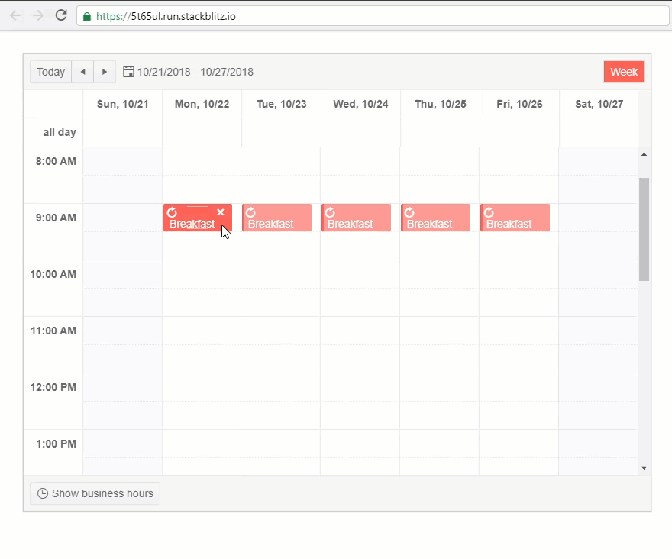
Task: Click the address bar URL field
Action: [373, 16]
